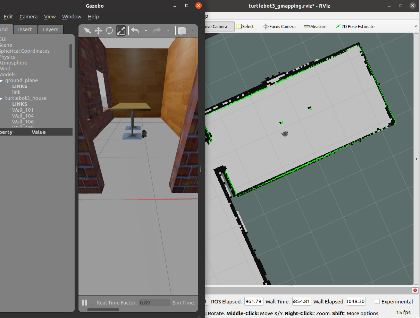Enable the Experimental checkbox in RViz
The image size is (420, 318).
tap(377, 302)
